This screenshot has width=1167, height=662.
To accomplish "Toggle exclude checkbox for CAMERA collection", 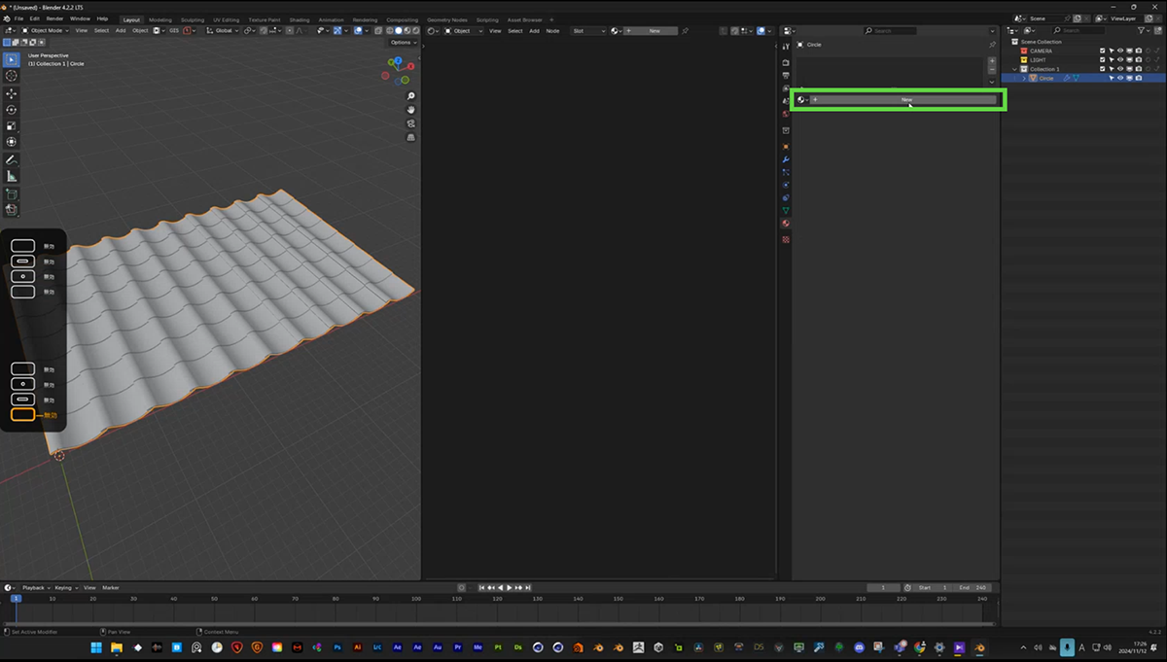I will [x=1102, y=51].
